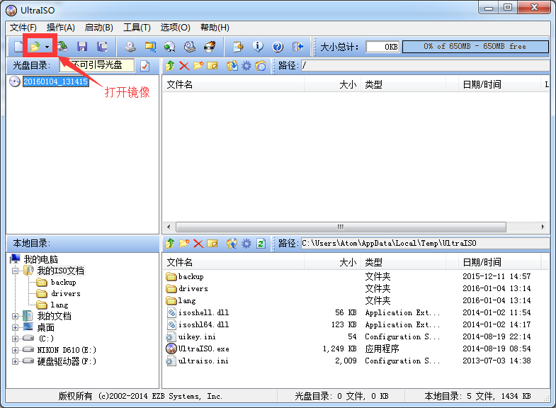Click the red X delete icon in local pane

[x=198, y=244]
